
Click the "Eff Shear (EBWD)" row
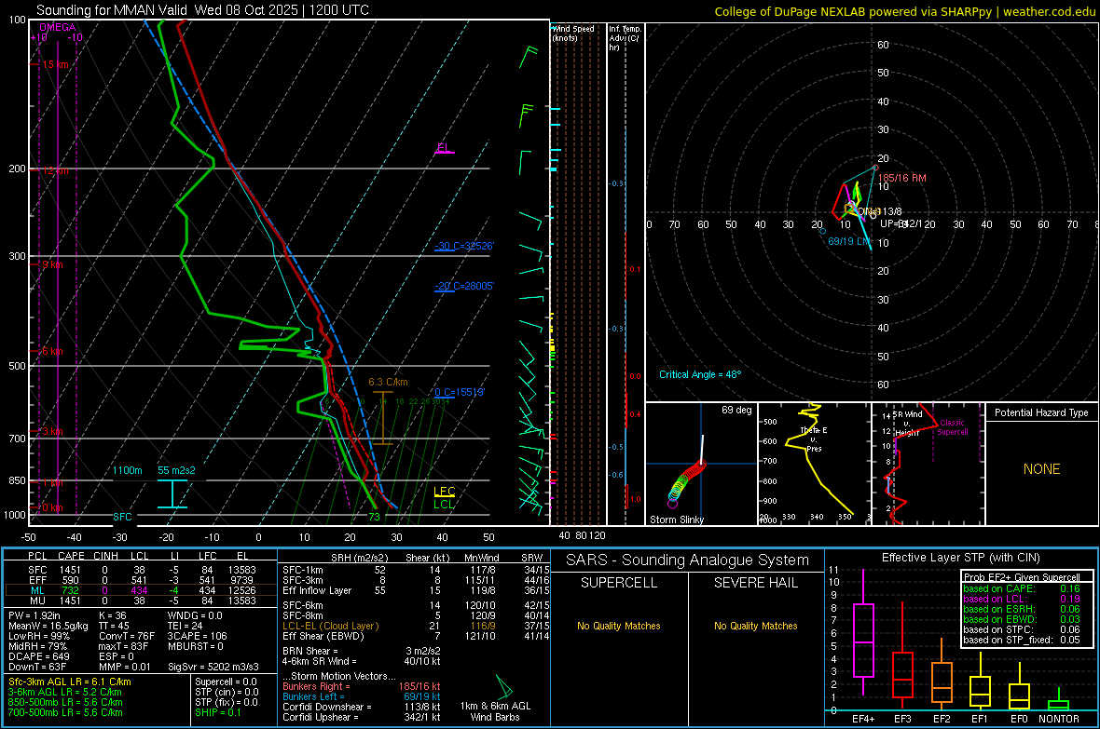coord(415,637)
